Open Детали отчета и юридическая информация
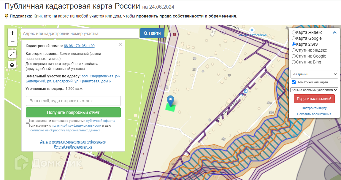The image size is (341, 180). (73, 141)
